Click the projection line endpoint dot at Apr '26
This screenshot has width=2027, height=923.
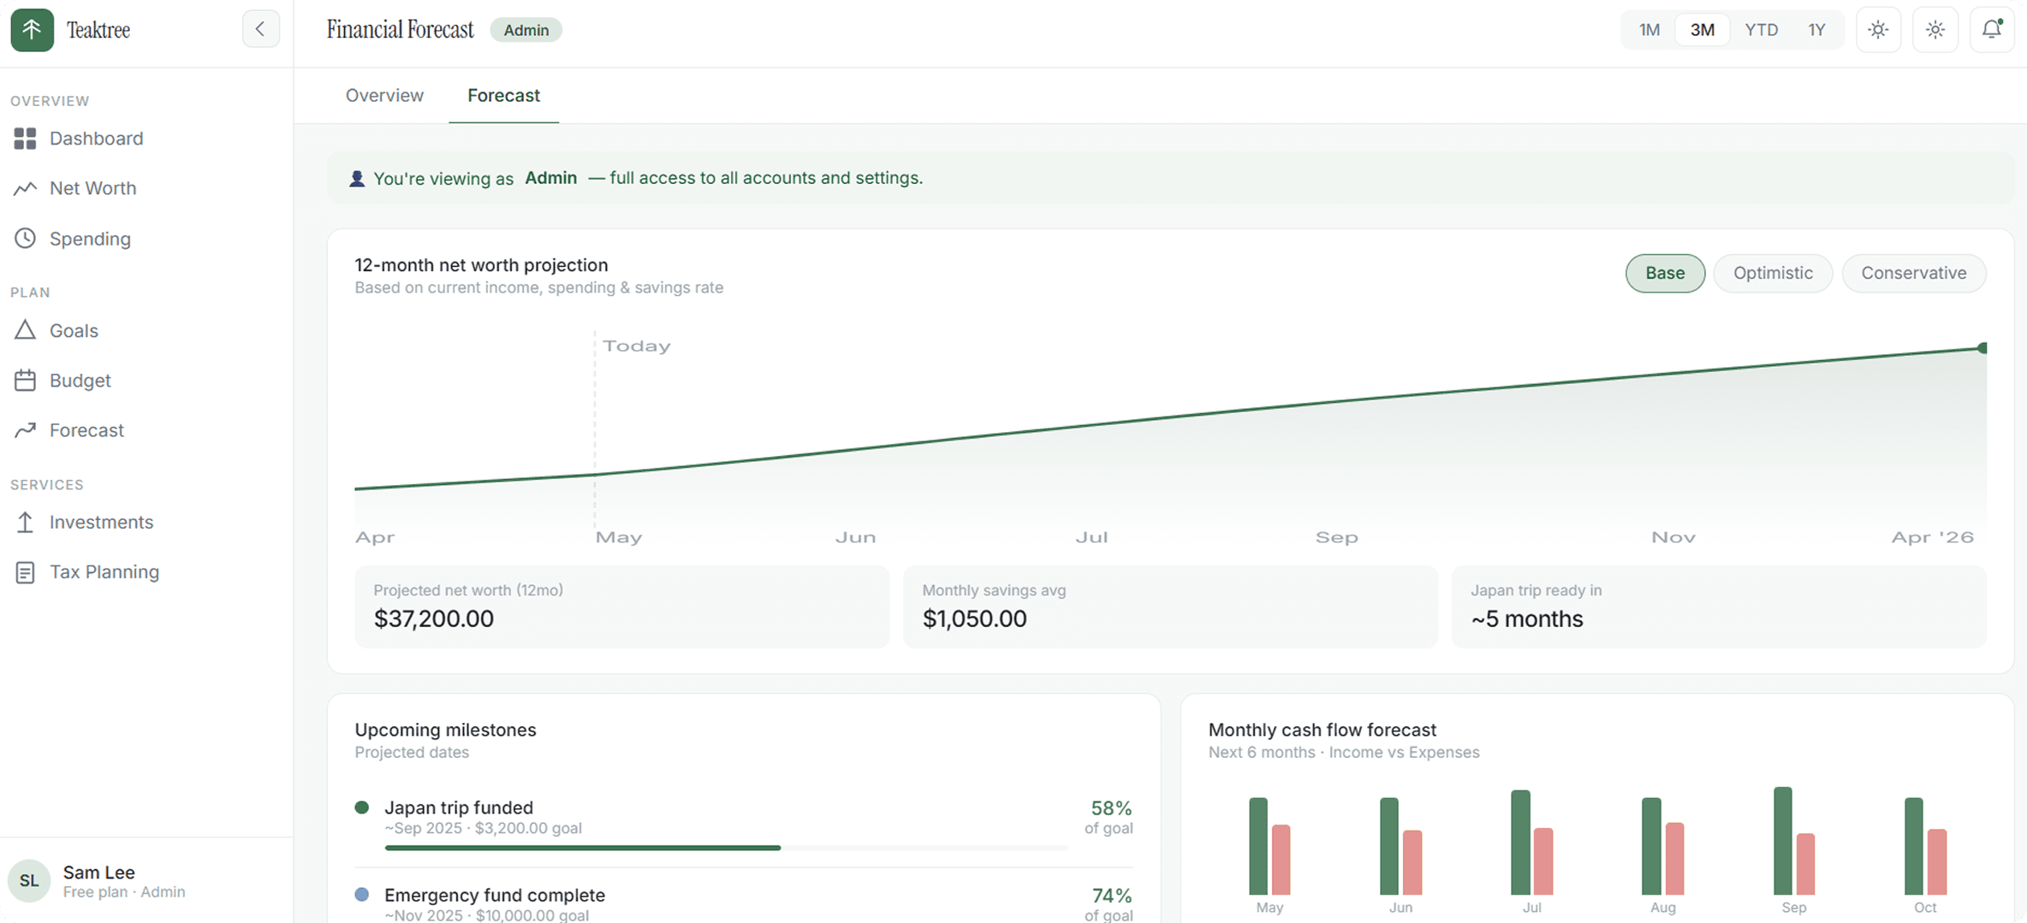tap(1982, 348)
